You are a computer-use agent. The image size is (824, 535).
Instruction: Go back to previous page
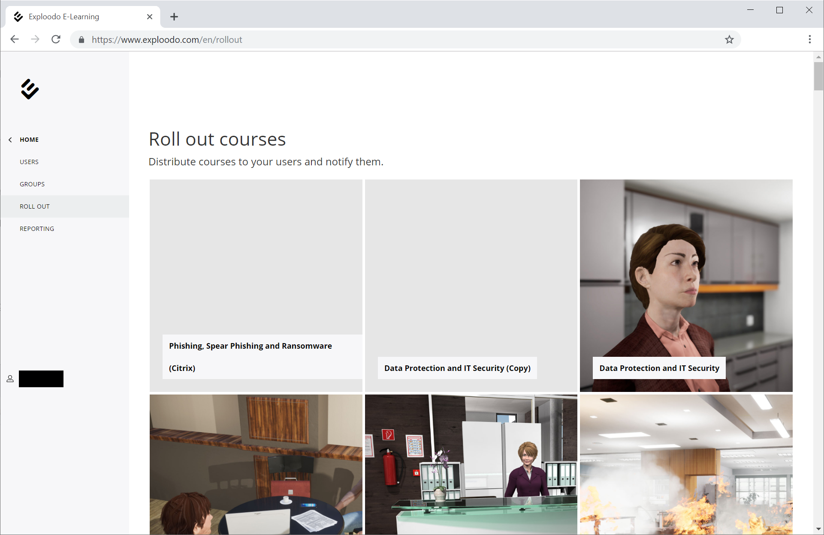click(x=15, y=39)
